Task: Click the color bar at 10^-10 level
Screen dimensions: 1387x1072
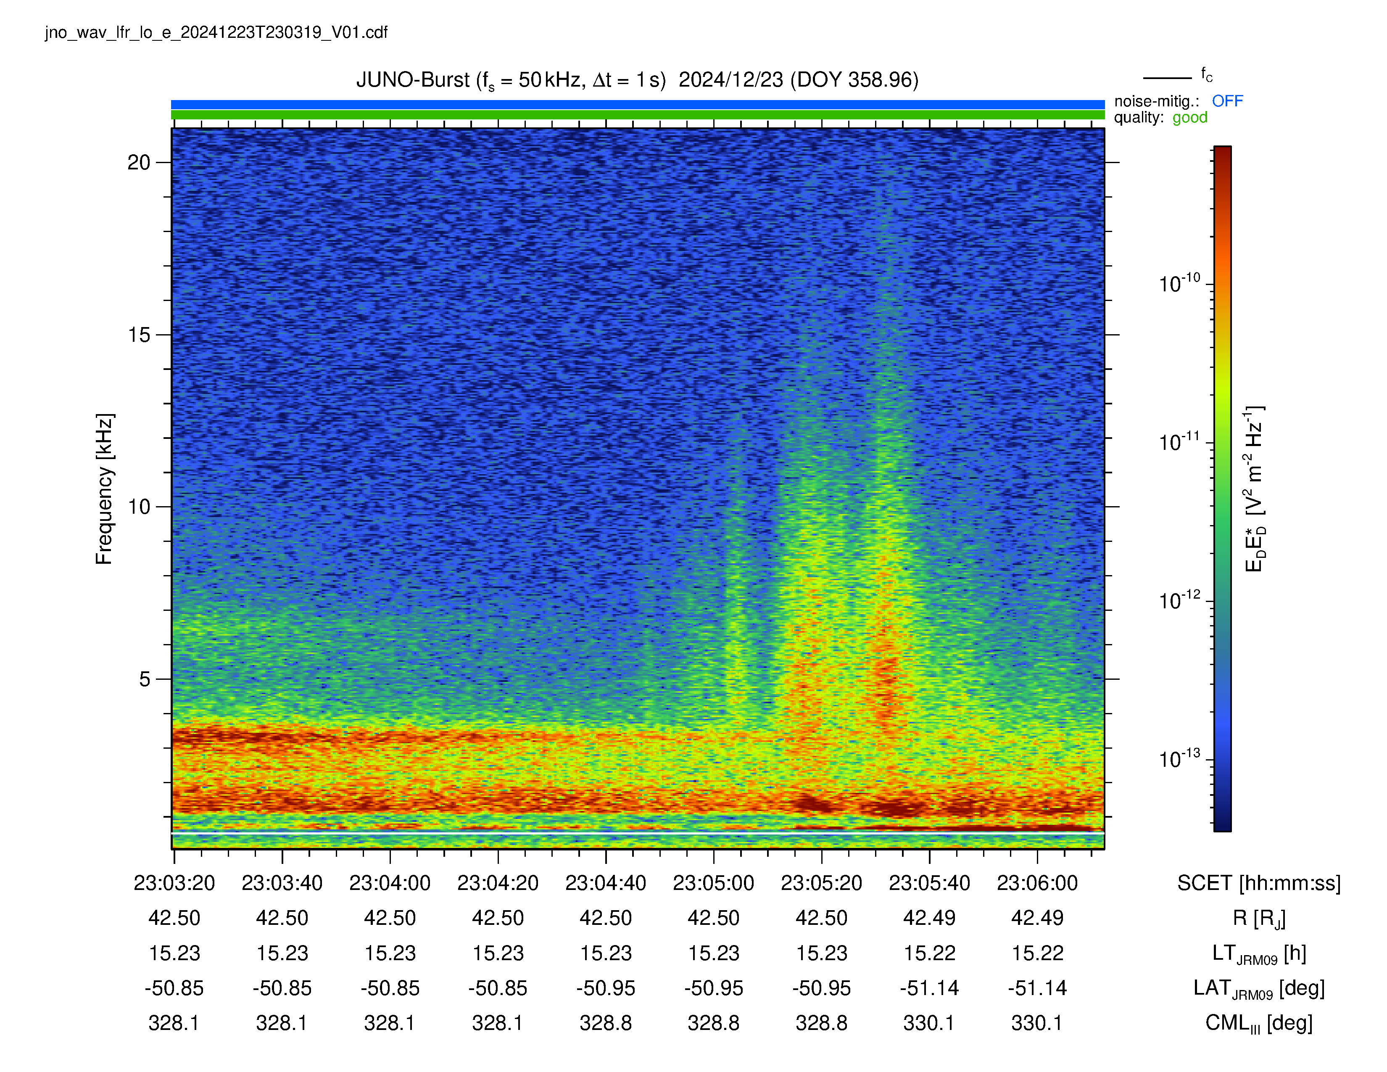Action: pyautogui.click(x=1222, y=284)
